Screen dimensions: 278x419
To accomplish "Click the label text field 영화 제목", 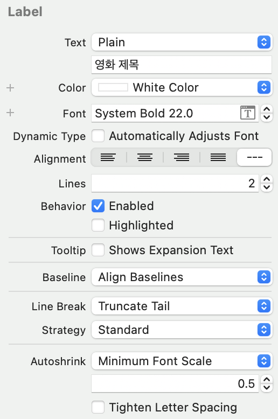I will pyautogui.click(x=182, y=65).
